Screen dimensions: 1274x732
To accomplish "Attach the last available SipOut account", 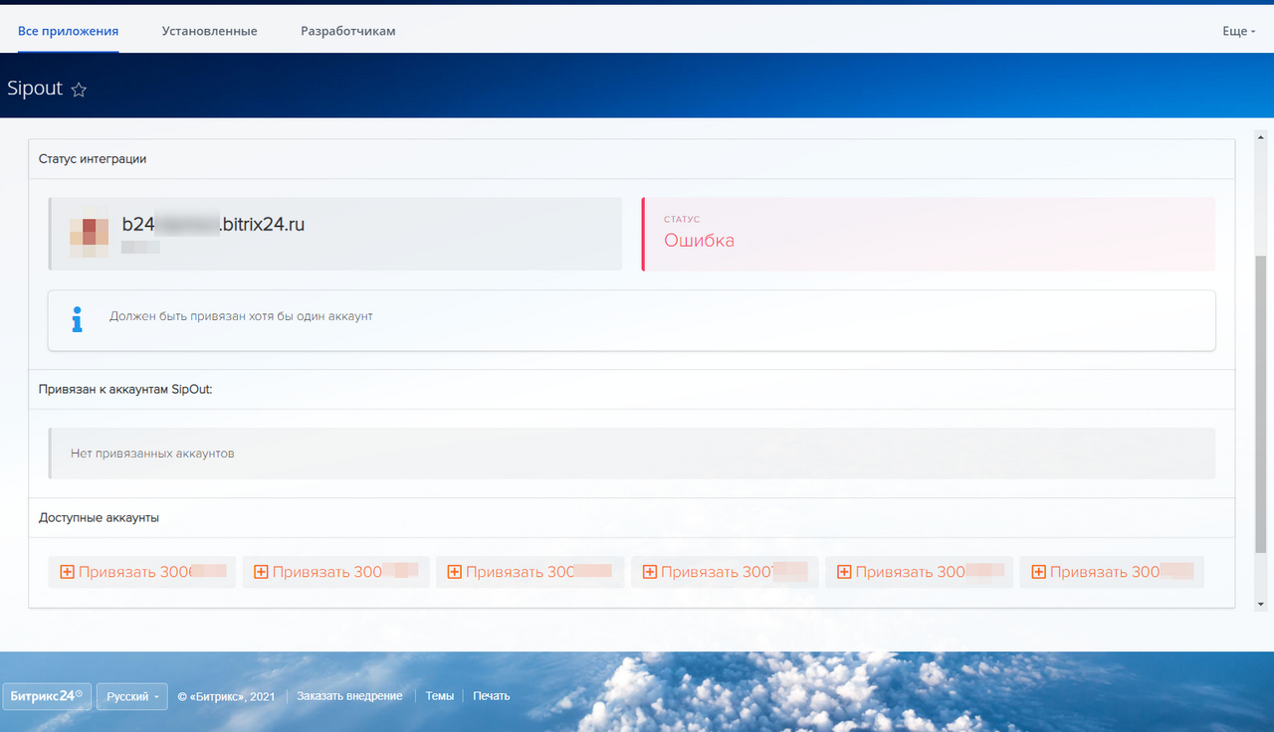I will tap(1112, 572).
